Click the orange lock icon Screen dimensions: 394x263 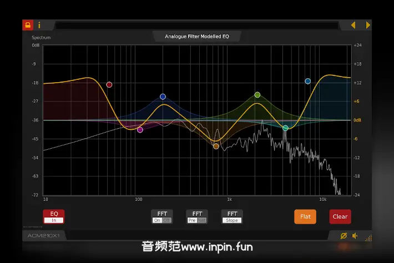[x=28, y=25]
